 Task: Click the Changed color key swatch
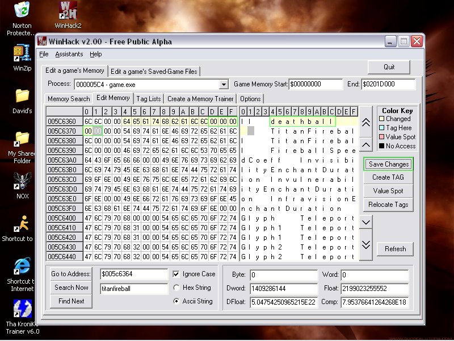381,119
